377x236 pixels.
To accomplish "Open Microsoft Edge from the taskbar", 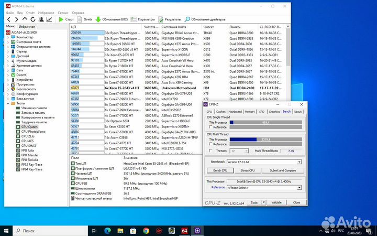I will [x=107, y=231].
